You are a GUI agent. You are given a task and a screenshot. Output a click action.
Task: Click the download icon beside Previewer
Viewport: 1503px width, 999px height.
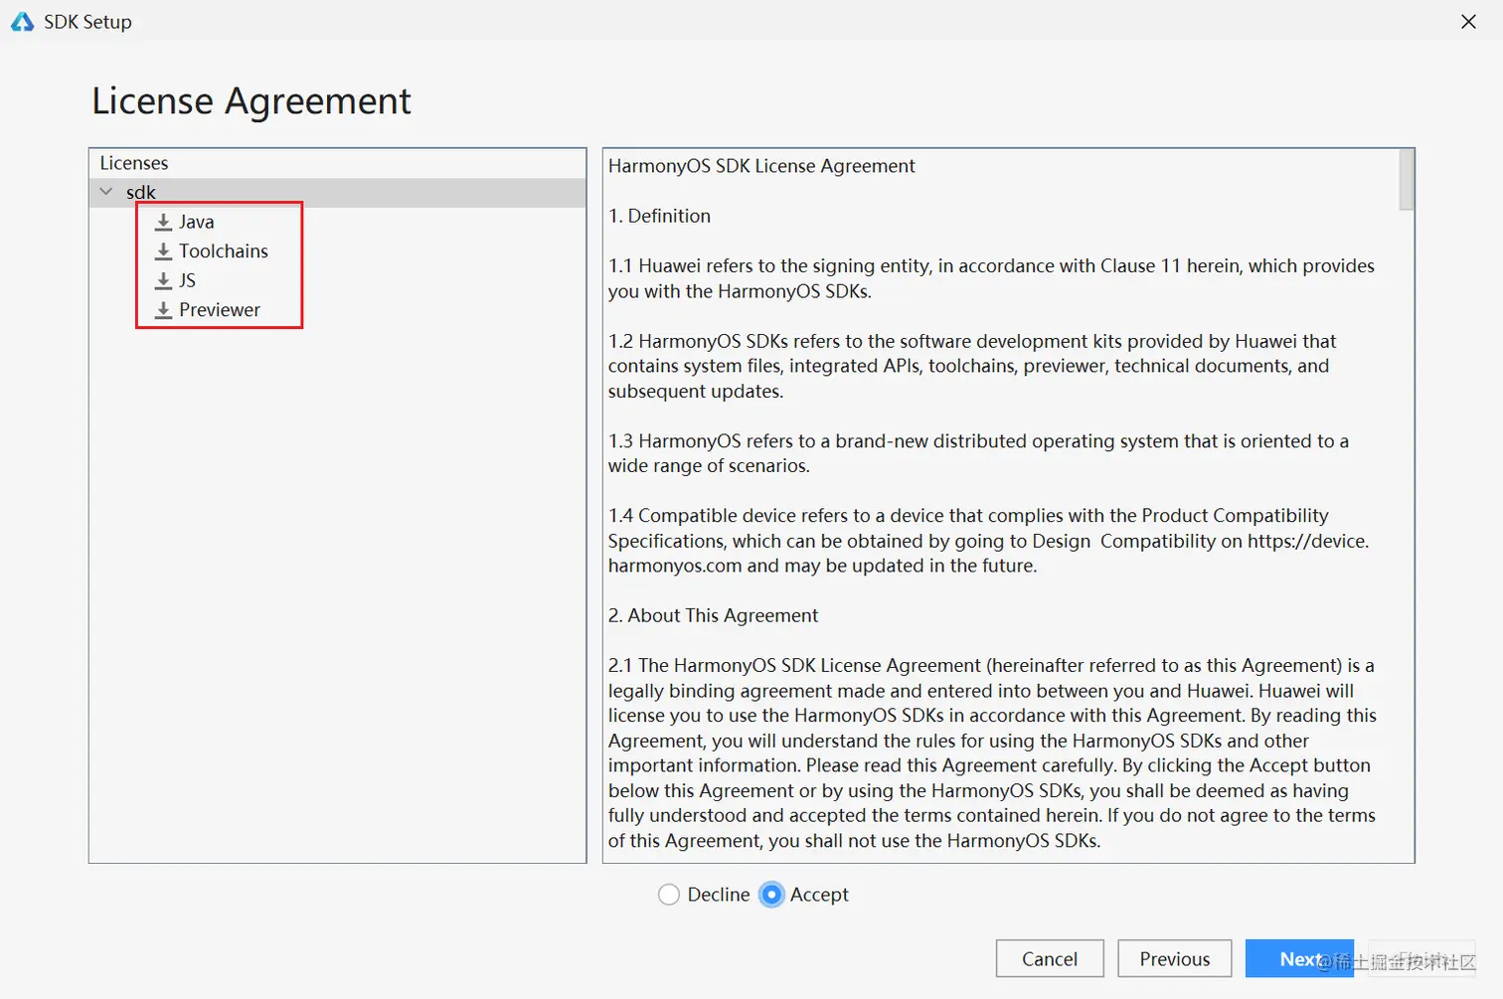[164, 310]
